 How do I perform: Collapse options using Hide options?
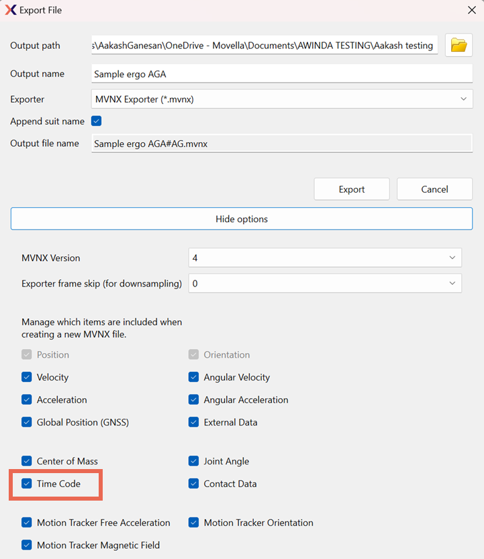pyautogui.click(x=242, y=219)
